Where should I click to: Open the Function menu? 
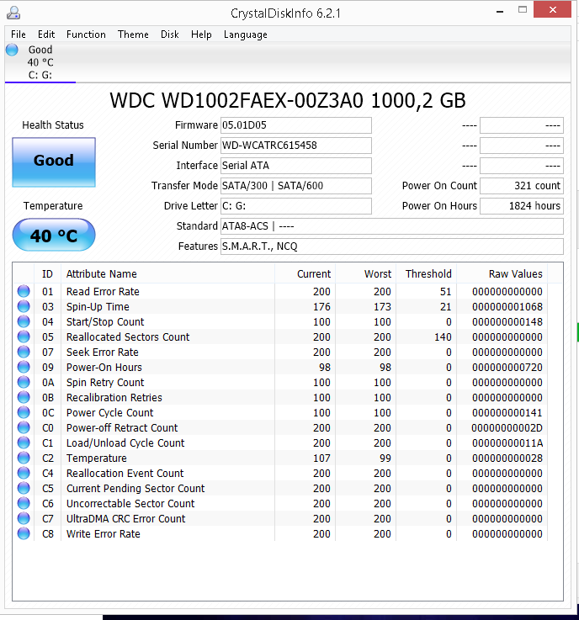(86, 34)
